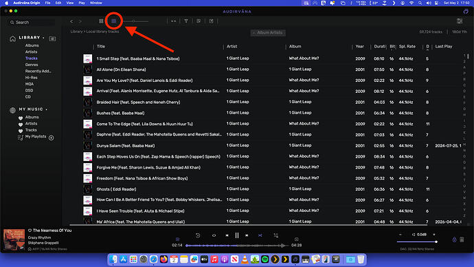Select list view icon in toolbar
This screenshot has width=474, height=267.
pos(113,21)
